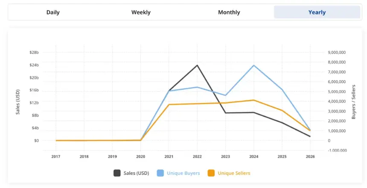Click the 2021 x-axis label

pos(169,157)
